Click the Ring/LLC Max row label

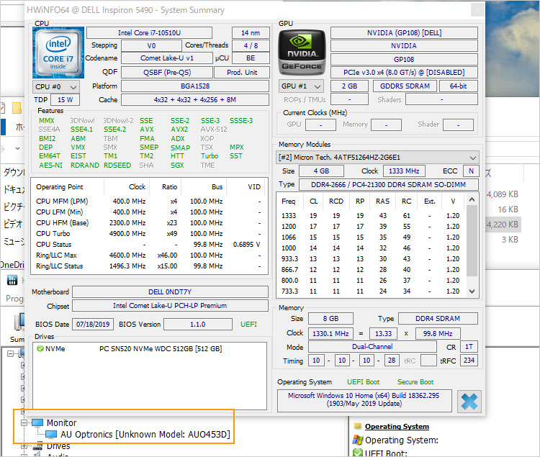coord(56,255)
